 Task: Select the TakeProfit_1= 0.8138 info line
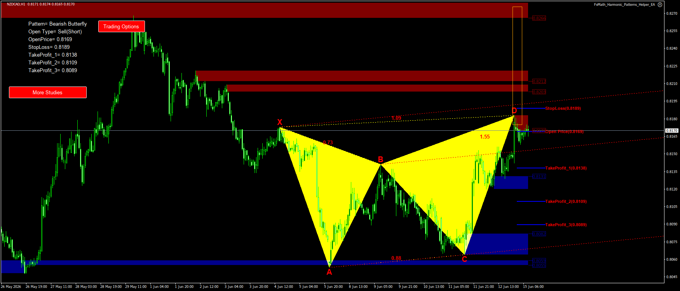click(x=52, y=55)
